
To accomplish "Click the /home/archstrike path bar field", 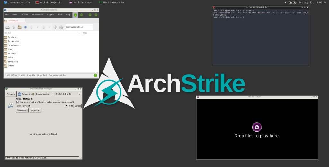I will (79, 27).
